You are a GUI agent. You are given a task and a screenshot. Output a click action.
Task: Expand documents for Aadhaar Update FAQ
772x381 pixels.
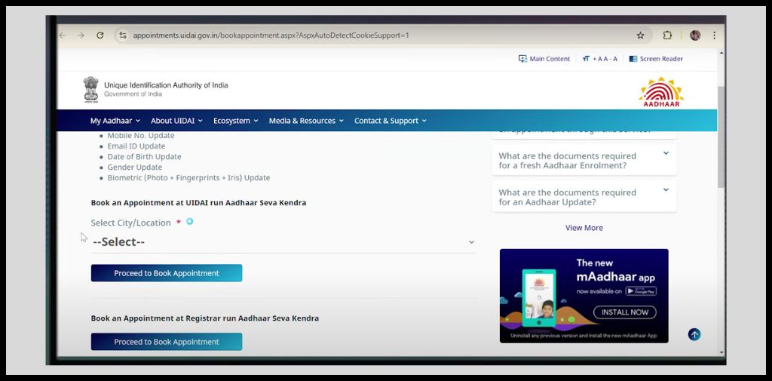pyautogui.click(x=584, y=197)
